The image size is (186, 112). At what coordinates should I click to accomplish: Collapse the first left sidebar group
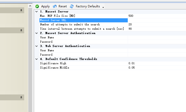coord(21,10)
